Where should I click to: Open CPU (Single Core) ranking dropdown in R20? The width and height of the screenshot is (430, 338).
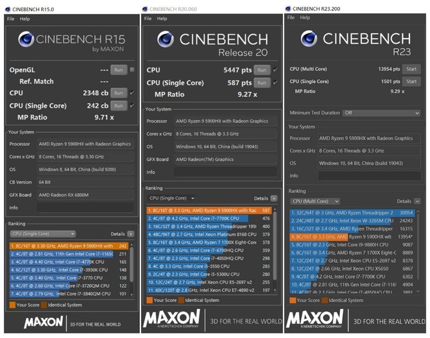171,199
